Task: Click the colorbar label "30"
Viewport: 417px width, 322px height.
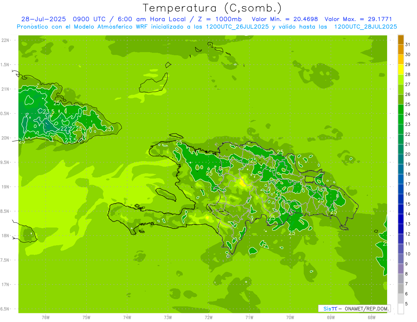Action: [408, 55]
